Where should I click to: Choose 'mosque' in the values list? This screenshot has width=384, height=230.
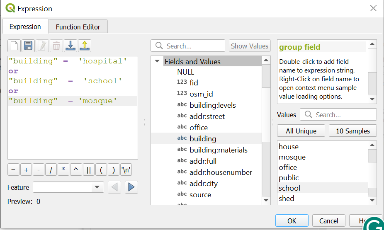coord(292,157)
